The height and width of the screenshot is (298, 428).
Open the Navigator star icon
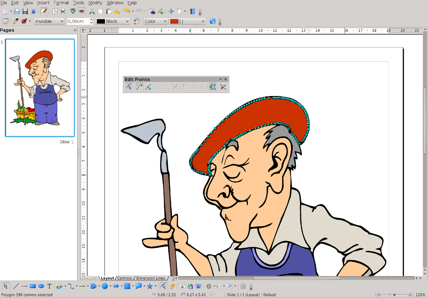tap(171, 12)
